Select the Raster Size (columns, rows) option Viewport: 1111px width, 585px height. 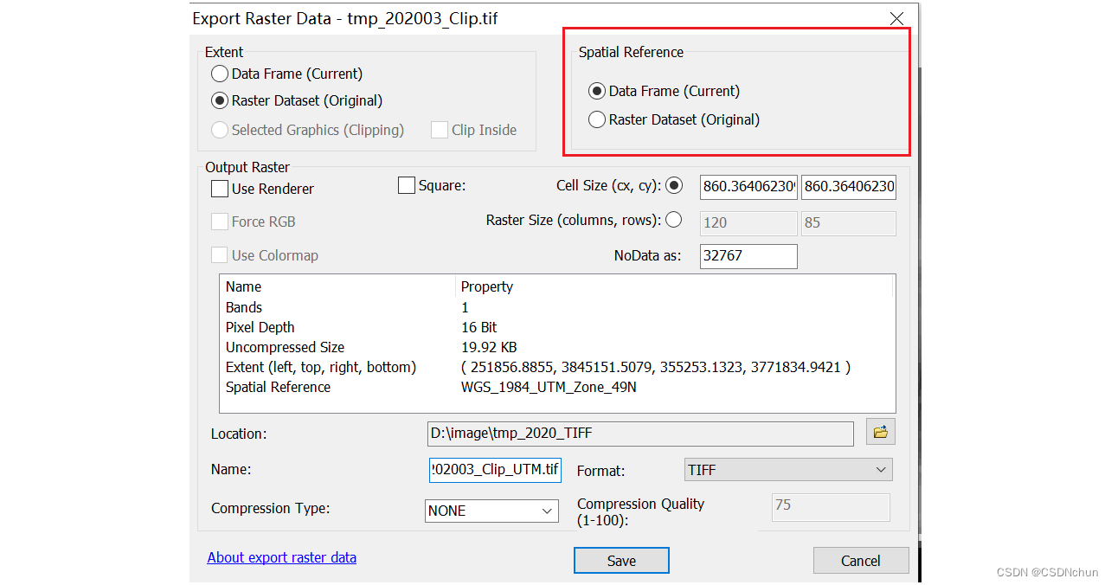(x=674, y=220)
